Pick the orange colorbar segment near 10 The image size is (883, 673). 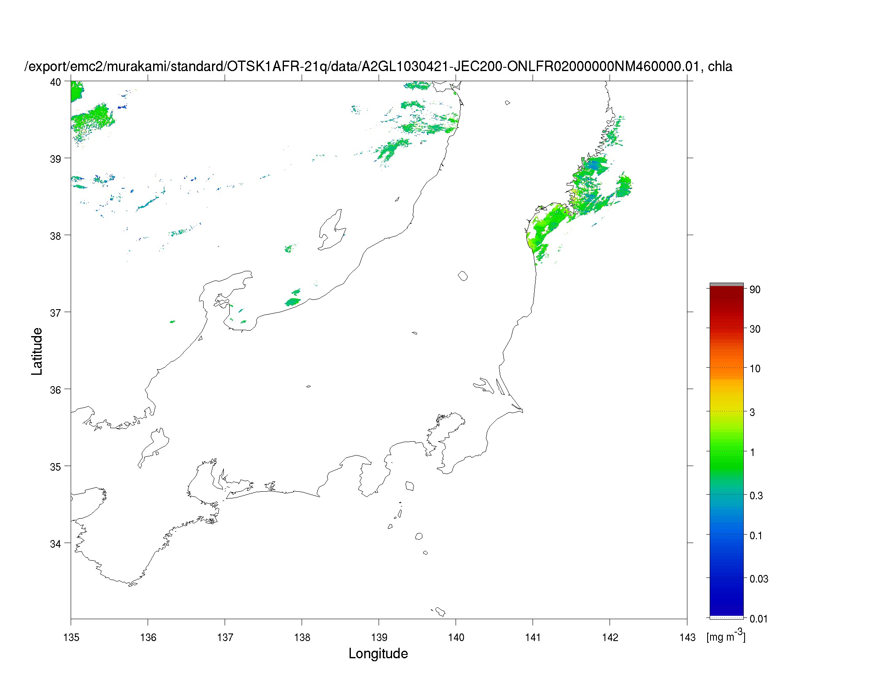727,368
